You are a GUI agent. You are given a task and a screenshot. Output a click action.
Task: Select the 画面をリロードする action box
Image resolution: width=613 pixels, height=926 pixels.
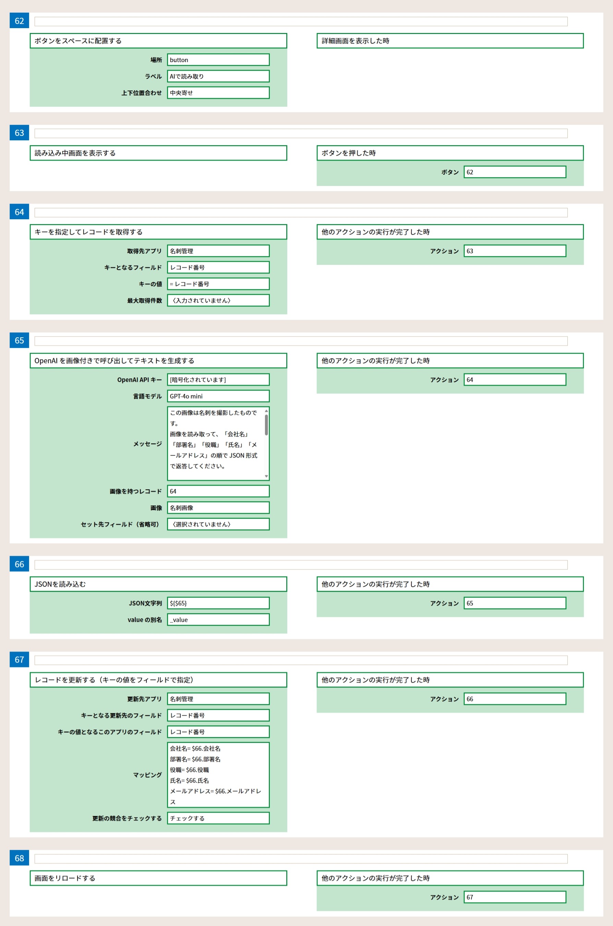(x=158, y=878)
